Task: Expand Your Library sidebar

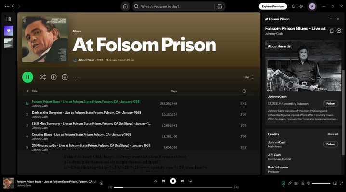Action: 9,19
